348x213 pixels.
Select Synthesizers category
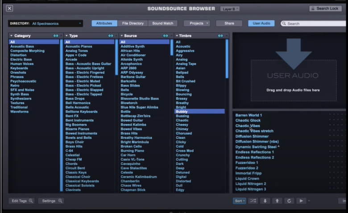tap(21, 98)
